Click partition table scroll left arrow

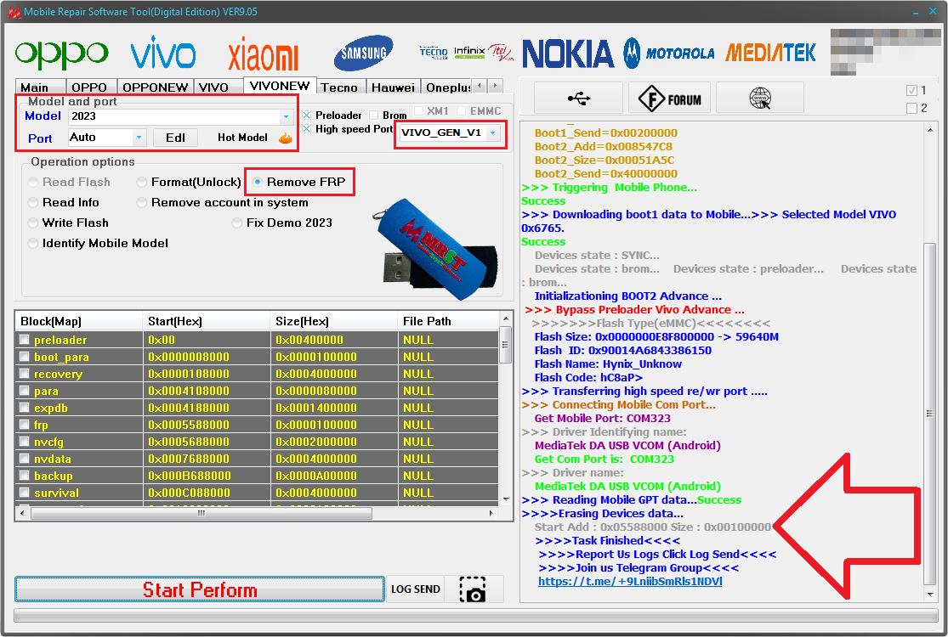click(22, 513)
